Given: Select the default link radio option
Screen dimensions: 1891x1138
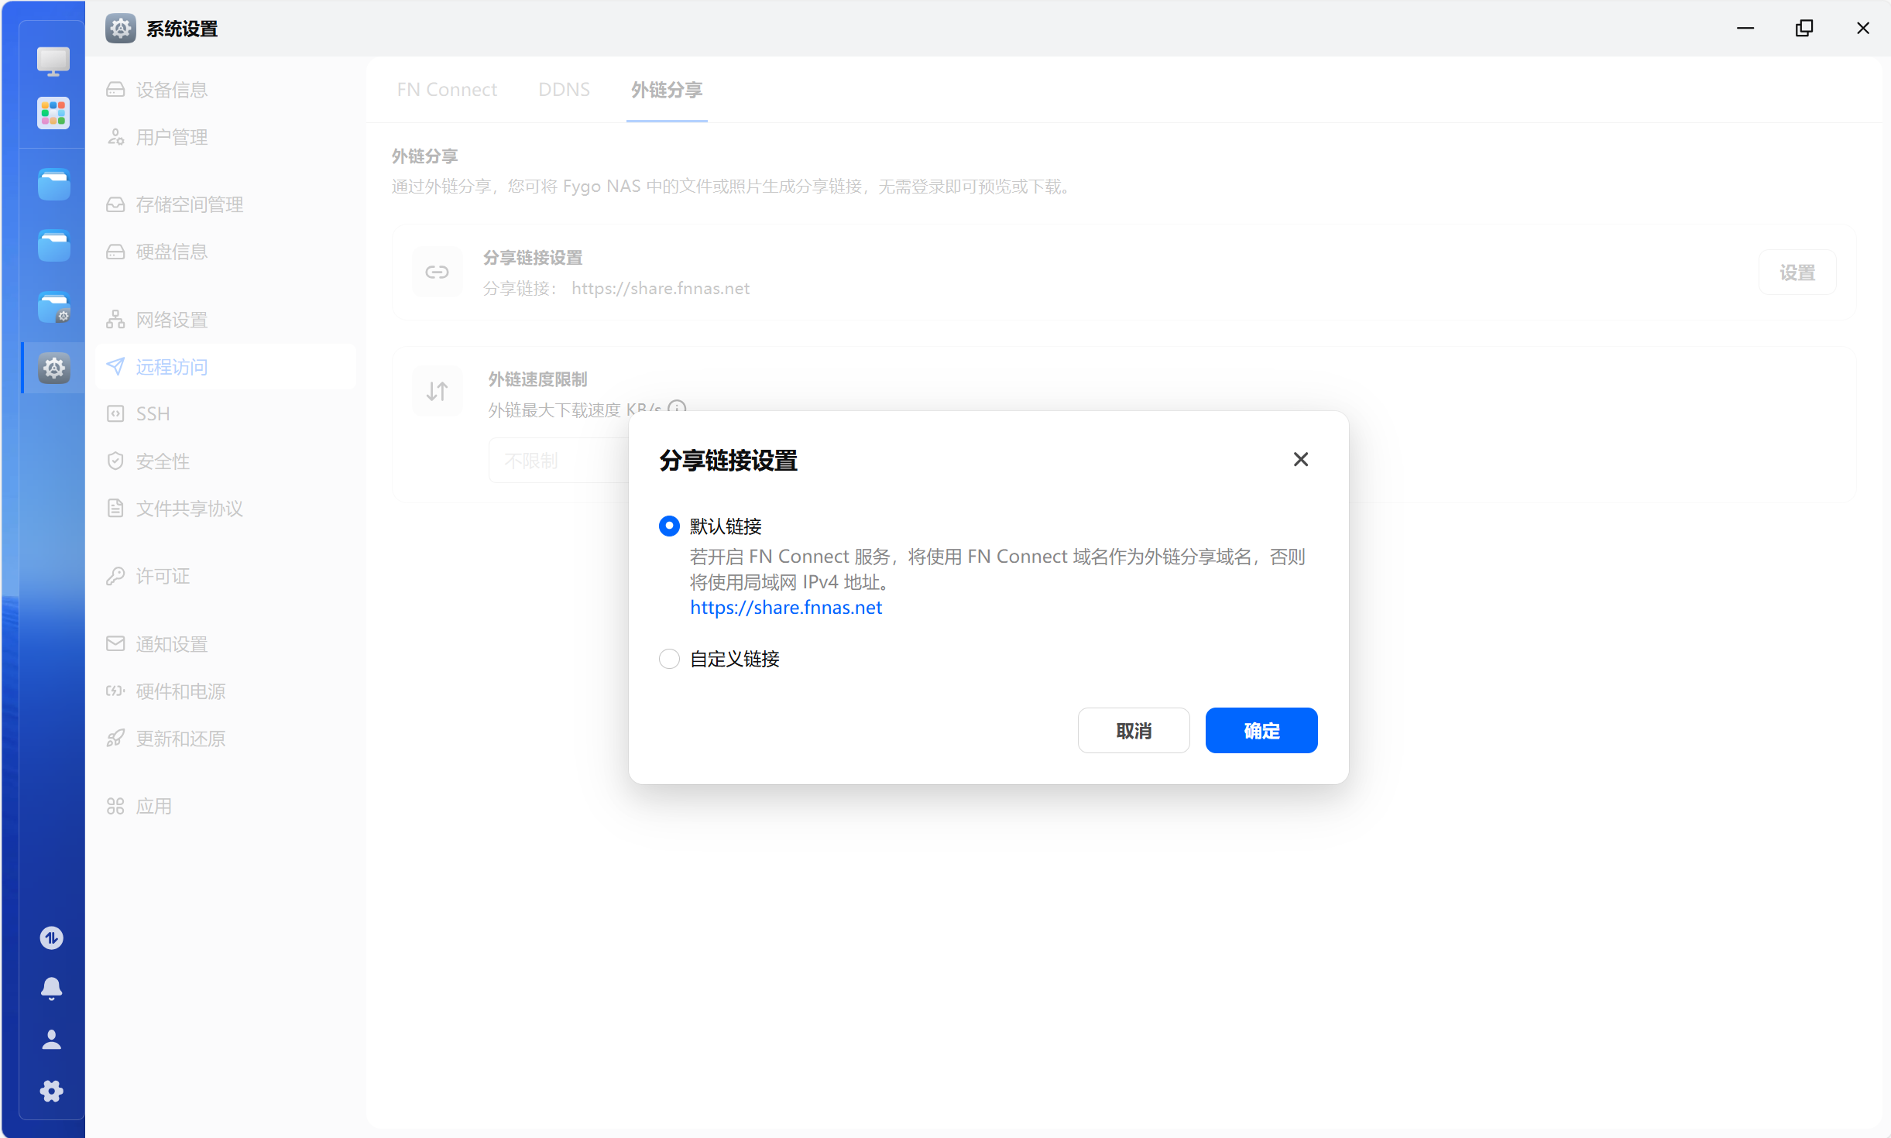Looking at the screenshot, I should pyautogui.click(x=669, y=526).
